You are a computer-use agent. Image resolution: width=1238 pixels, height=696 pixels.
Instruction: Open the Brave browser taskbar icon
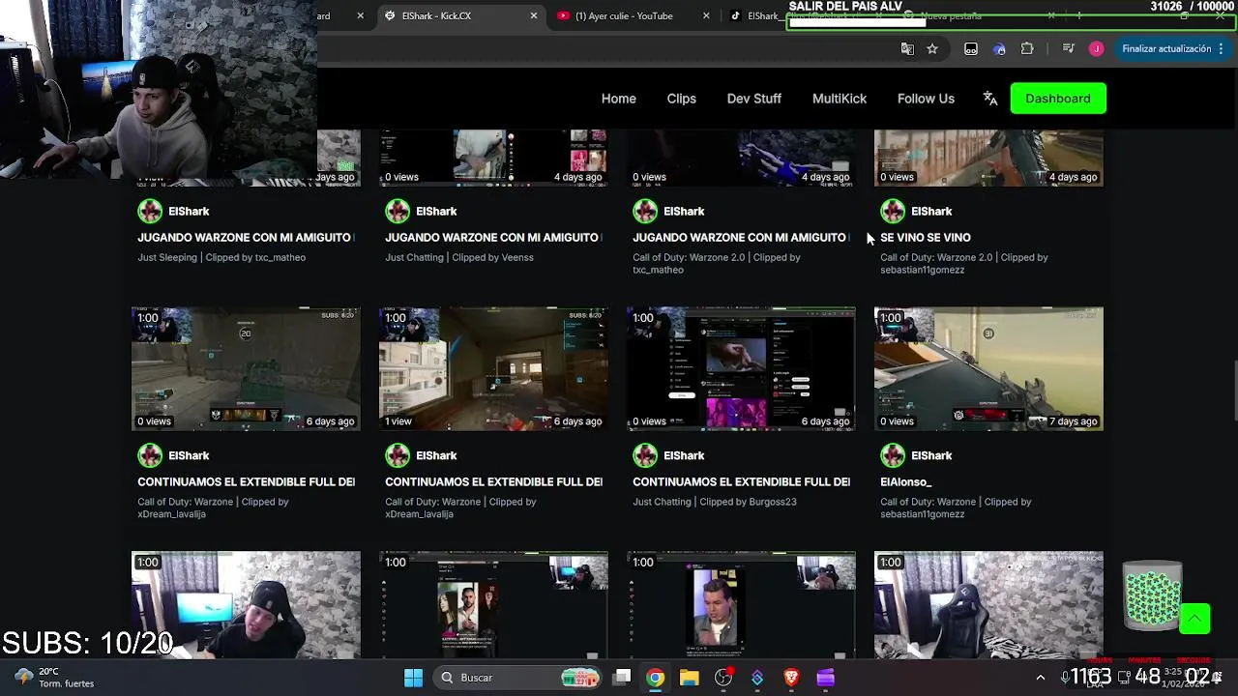[x=791, y=678]
